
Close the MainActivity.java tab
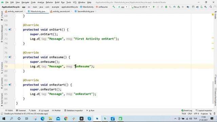47,11
